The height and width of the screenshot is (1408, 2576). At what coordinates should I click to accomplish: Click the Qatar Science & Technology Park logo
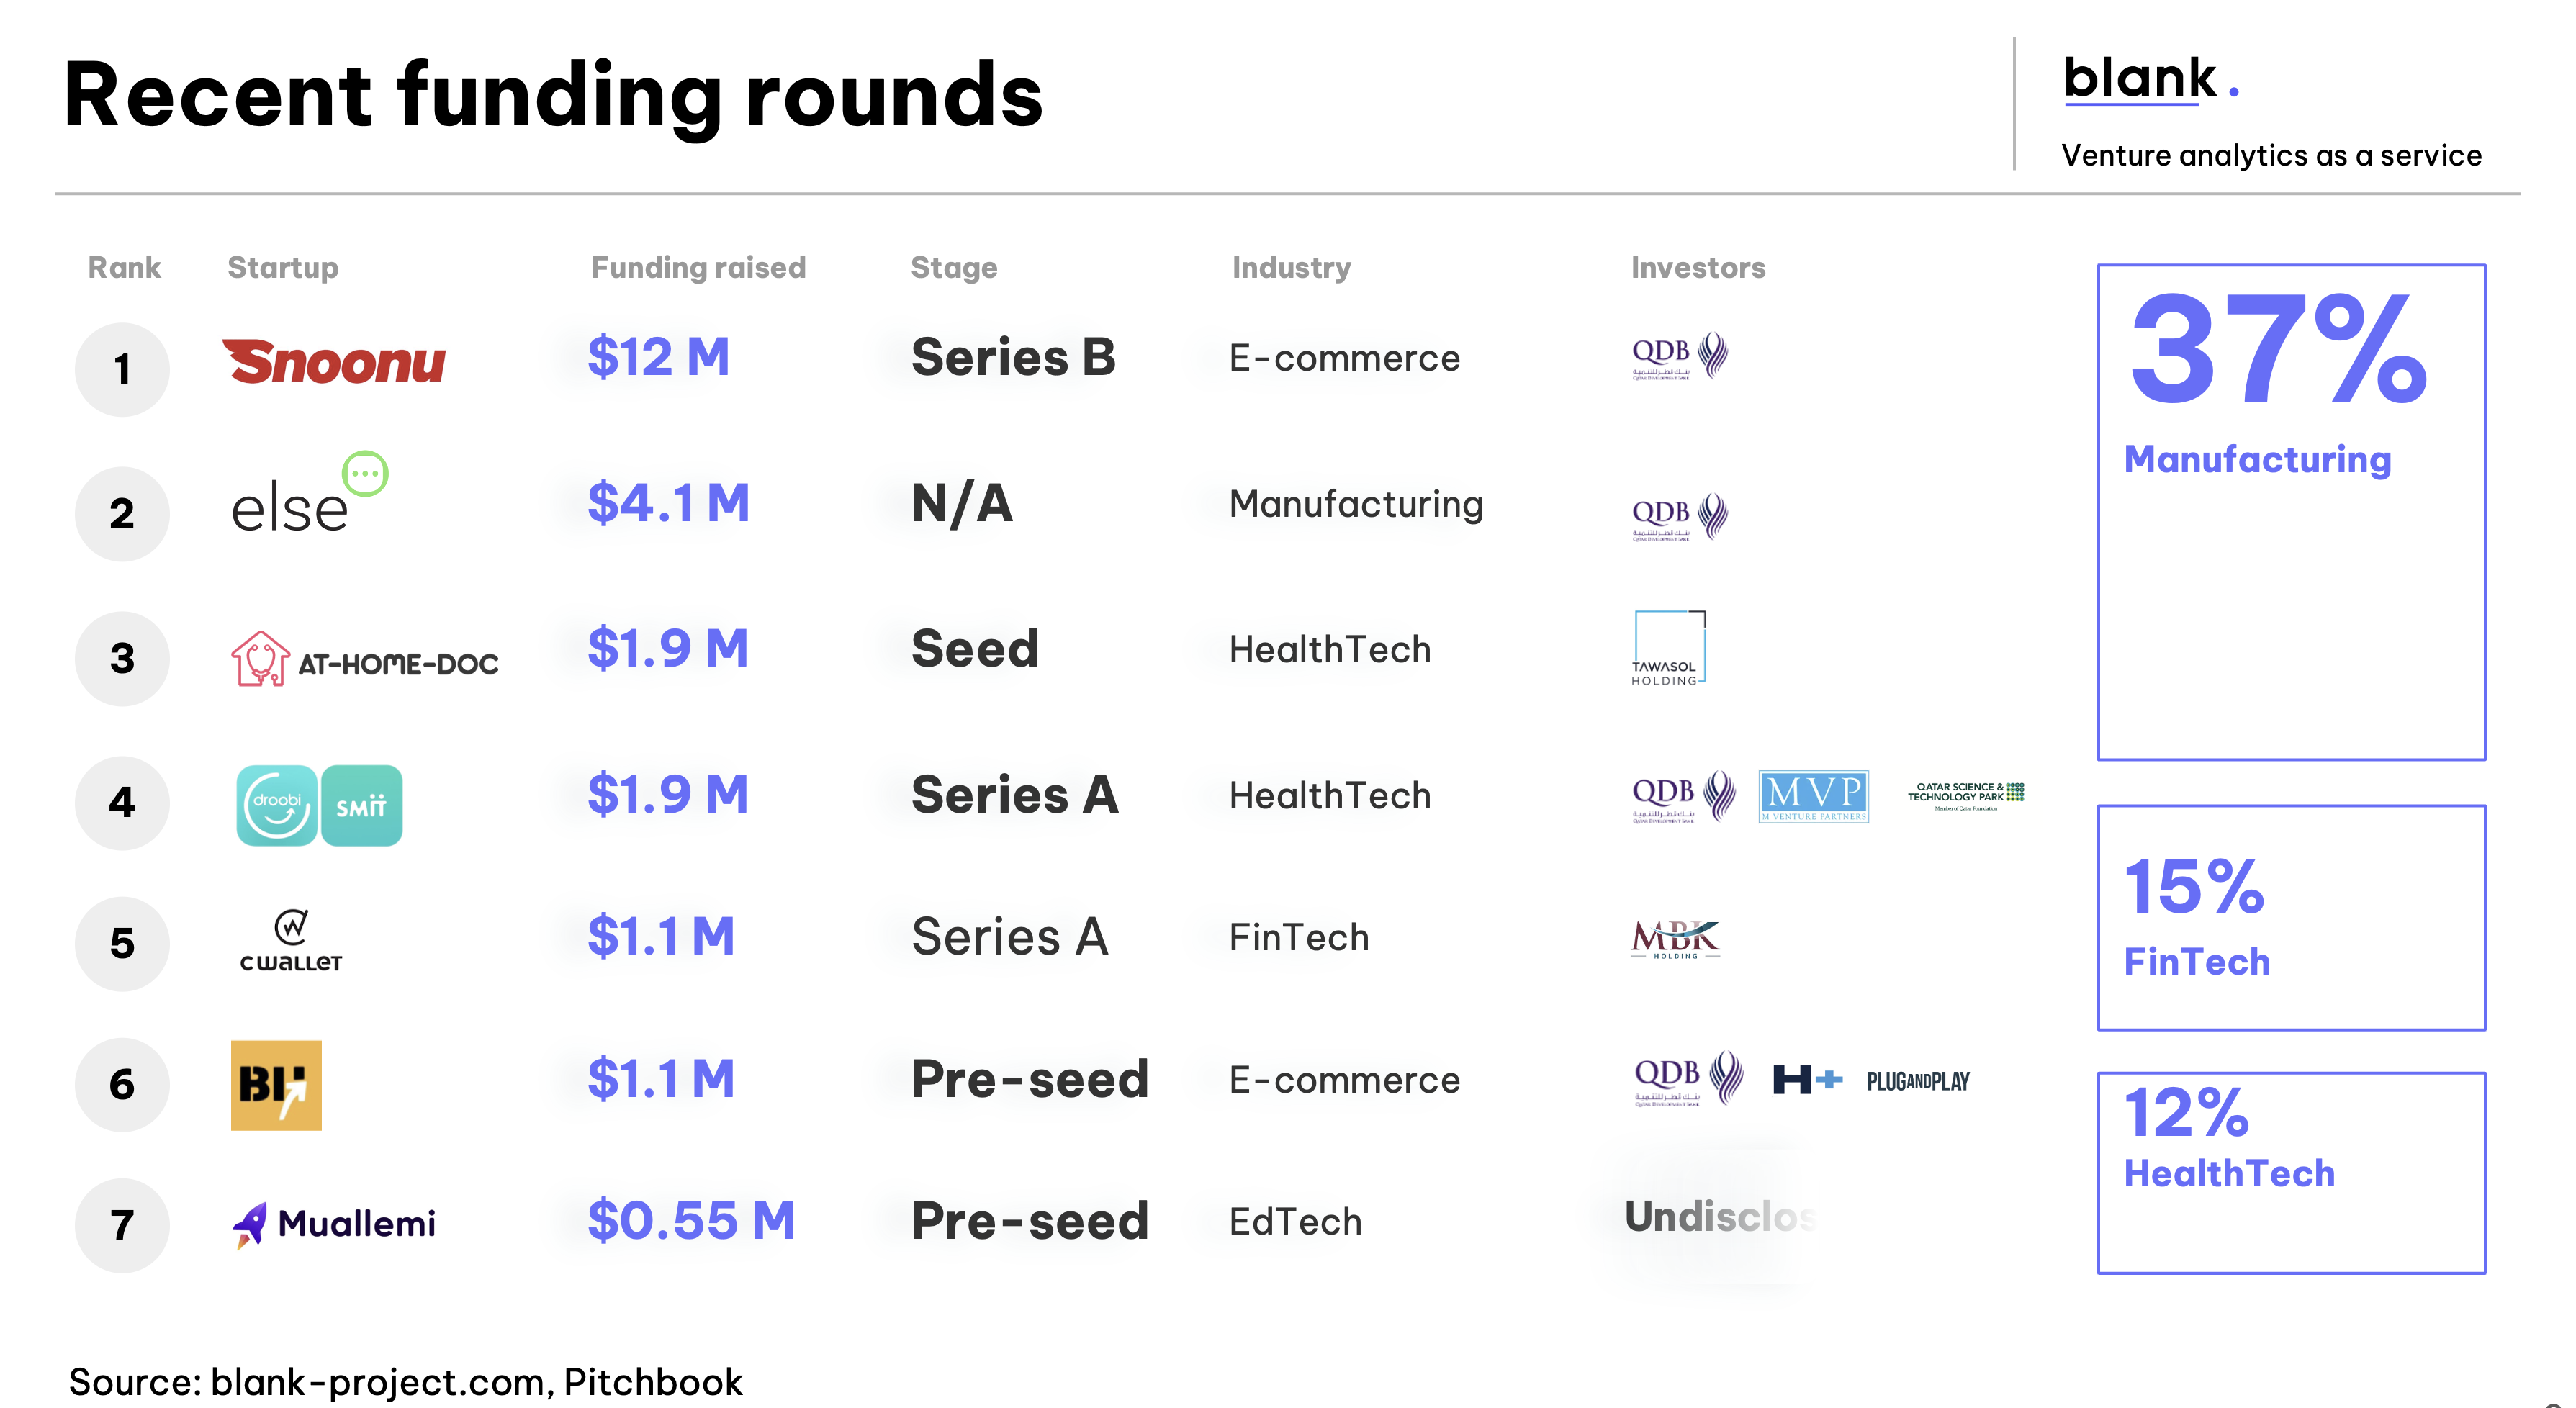click(1965, 796)
